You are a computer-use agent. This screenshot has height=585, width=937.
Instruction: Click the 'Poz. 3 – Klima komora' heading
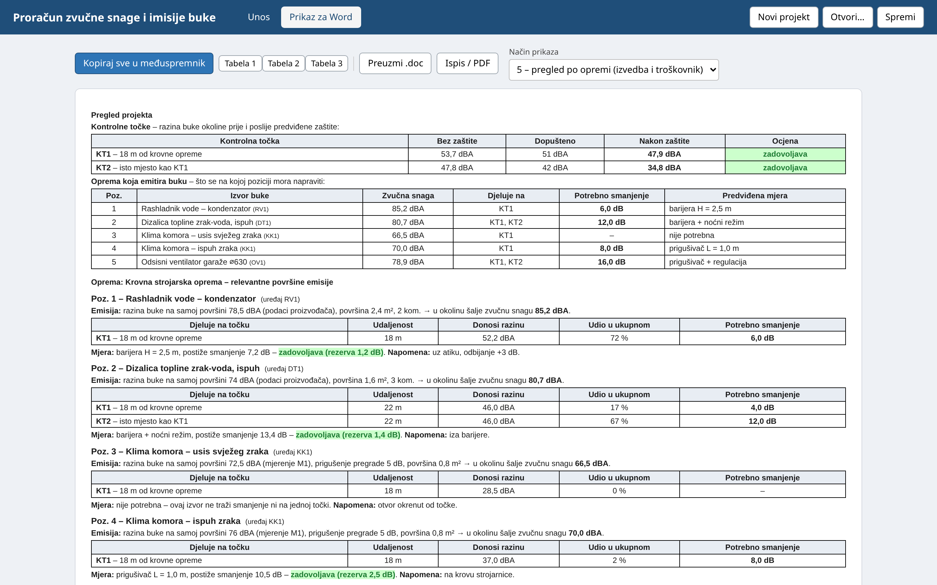[180, 451]
